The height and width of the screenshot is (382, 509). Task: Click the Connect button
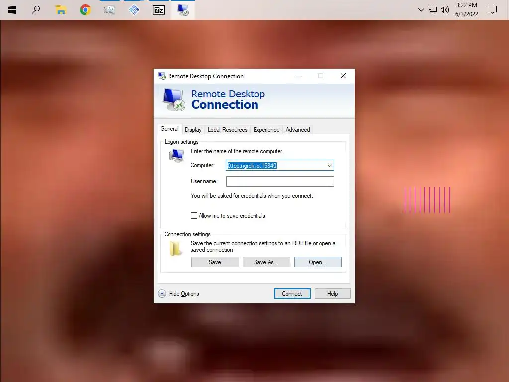(x=292, y=293)
